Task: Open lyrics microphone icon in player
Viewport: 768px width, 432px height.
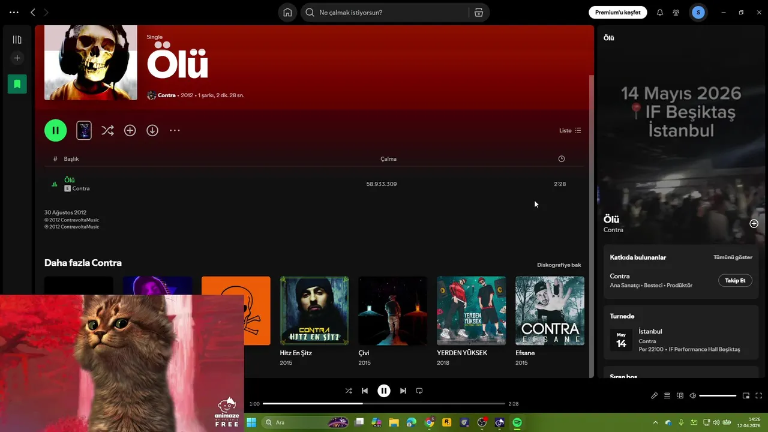Action: [x=655, y=395]
